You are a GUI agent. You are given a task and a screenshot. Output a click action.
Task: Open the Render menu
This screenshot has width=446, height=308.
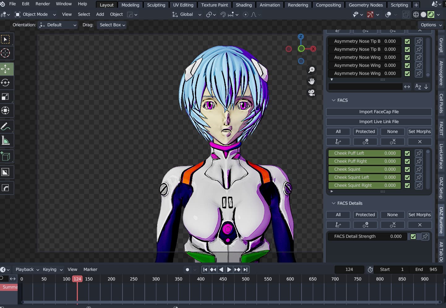tap(43, 4)
